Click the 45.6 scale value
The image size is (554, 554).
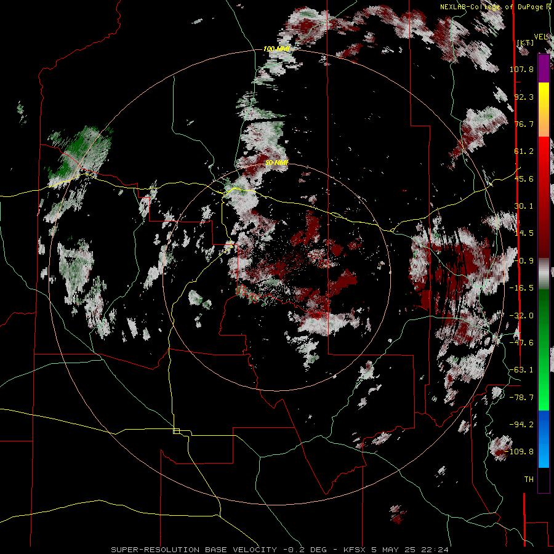pos(524,179)
